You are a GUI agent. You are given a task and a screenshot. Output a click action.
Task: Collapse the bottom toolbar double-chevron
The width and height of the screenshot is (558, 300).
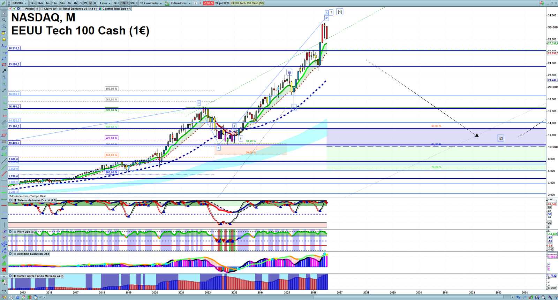(40, 297)
